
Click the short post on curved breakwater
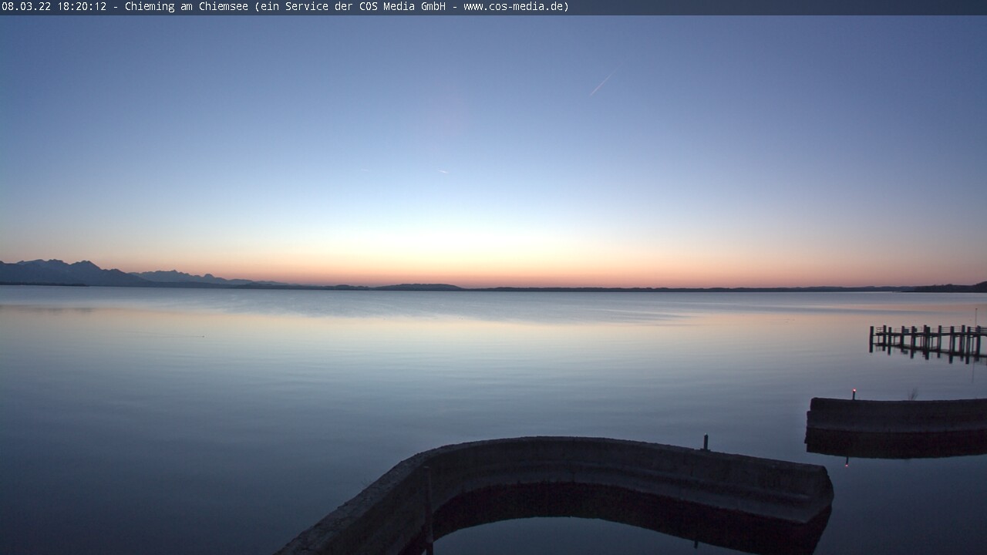[x=705, y=442]
